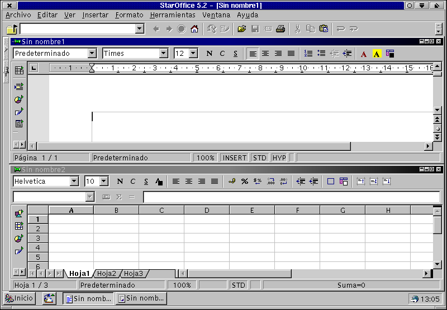Toggle italic C in the spreadsheet toolbar
The width and height of the screenshot is (447, 310).
133,182
